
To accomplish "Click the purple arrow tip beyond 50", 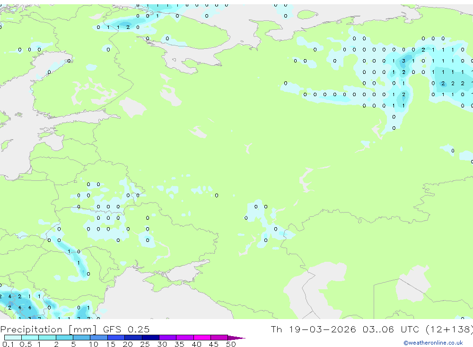I will point(236,338).
